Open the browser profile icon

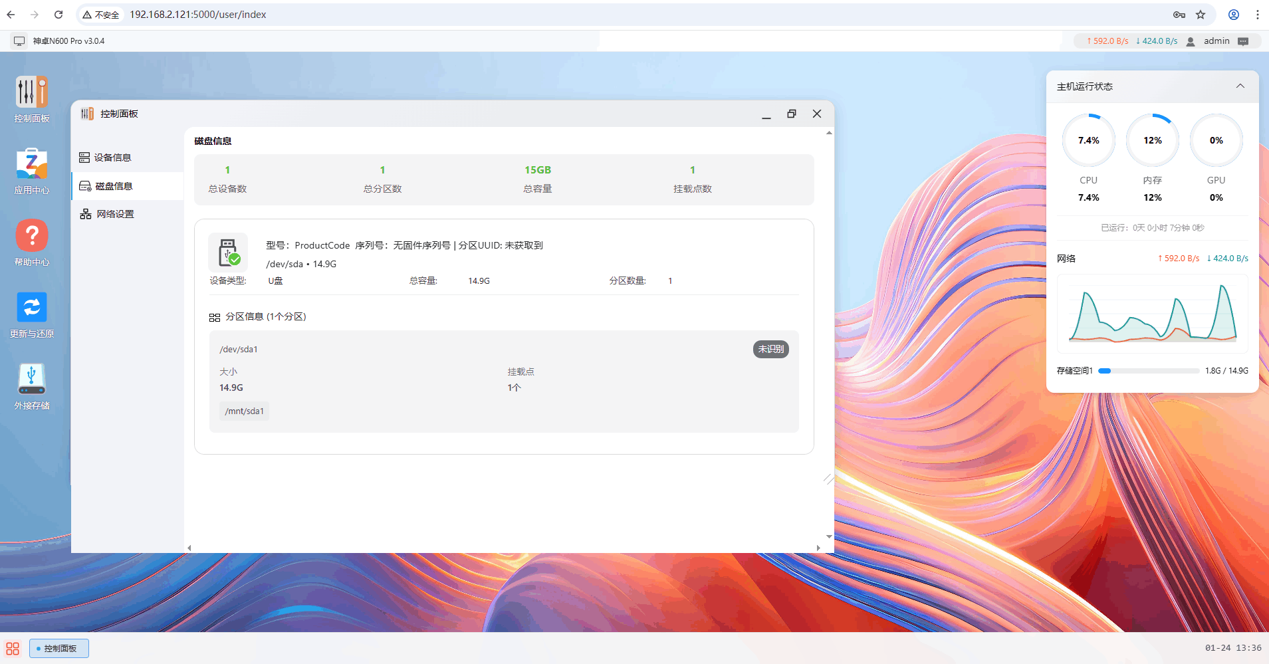click(1233, 15)
